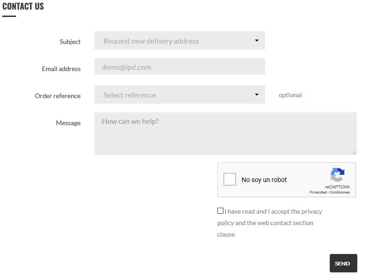Click the "No soy un robot" text
The height and width of the screenshot is (276, 366).
(x=264, y=180)
